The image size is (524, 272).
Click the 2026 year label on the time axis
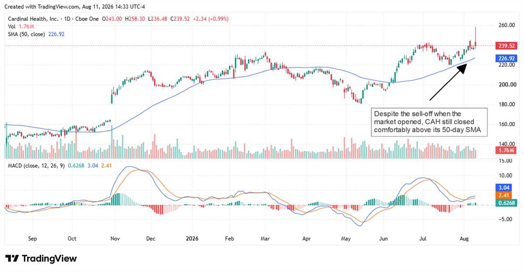[193, 239]
